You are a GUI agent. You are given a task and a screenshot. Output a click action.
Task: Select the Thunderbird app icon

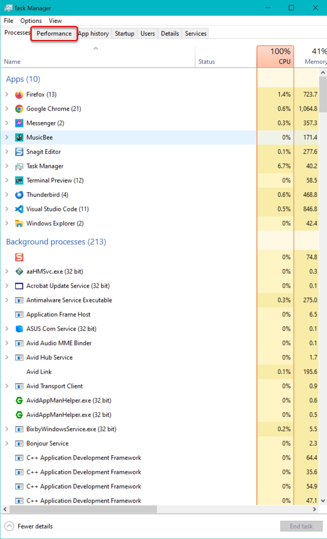(x=19, y=195)
